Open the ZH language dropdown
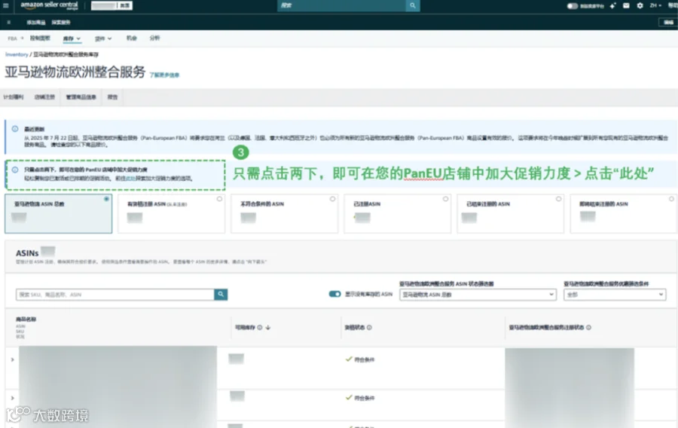This screenshot has height=428, width=678. coord(655,5)
